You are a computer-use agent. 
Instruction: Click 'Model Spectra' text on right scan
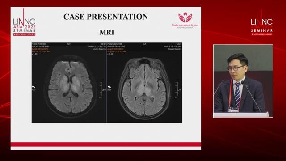[175, 49]
